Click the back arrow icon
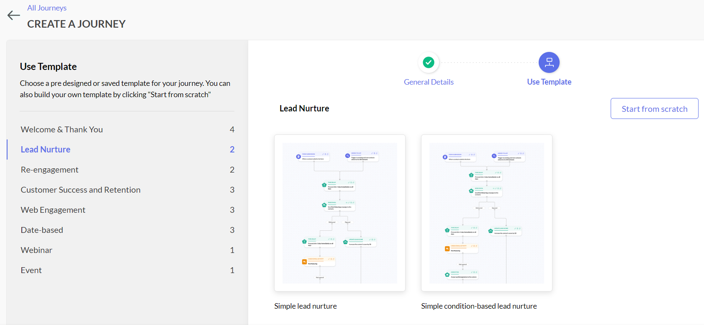Screen dimensions: 704x325 [13, 15]
